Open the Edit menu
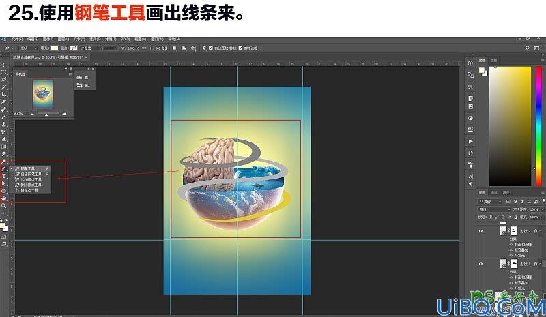546x317 pixels. coord(32,39)
